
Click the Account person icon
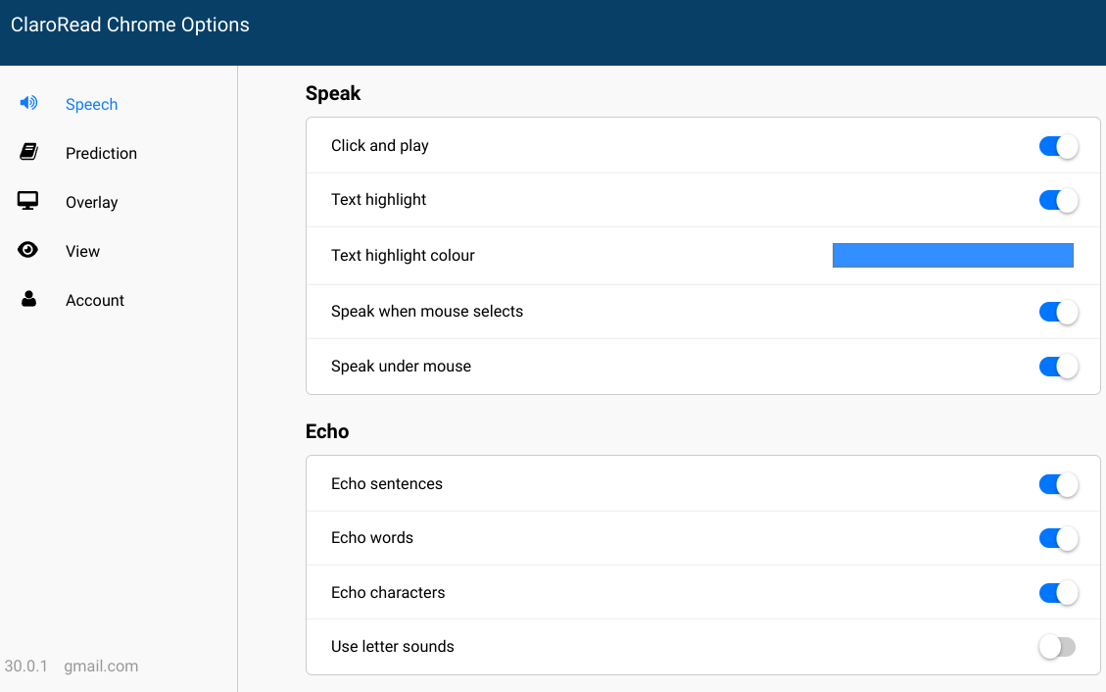[x=28, y=299]
